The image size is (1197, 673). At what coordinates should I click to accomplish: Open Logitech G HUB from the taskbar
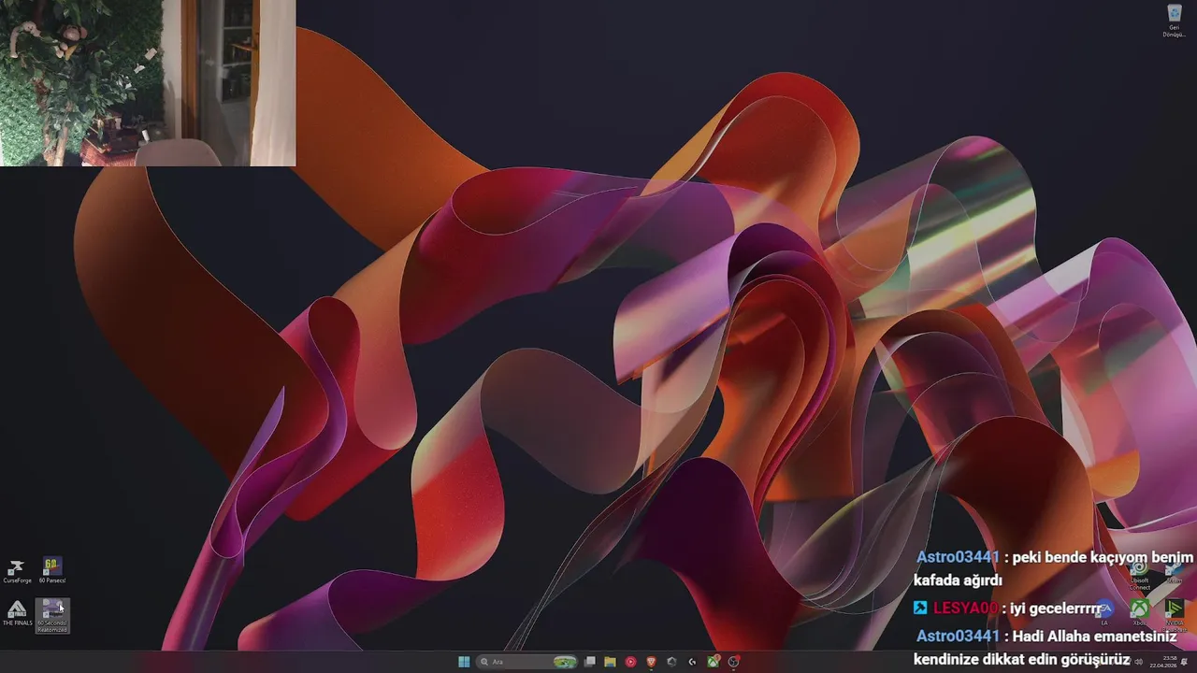(692, 662)
